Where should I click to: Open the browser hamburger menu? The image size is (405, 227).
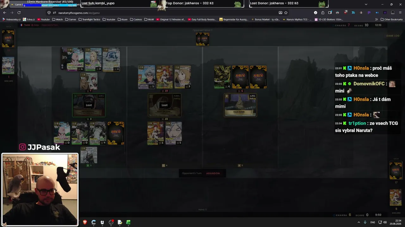(x=400, y=13)
